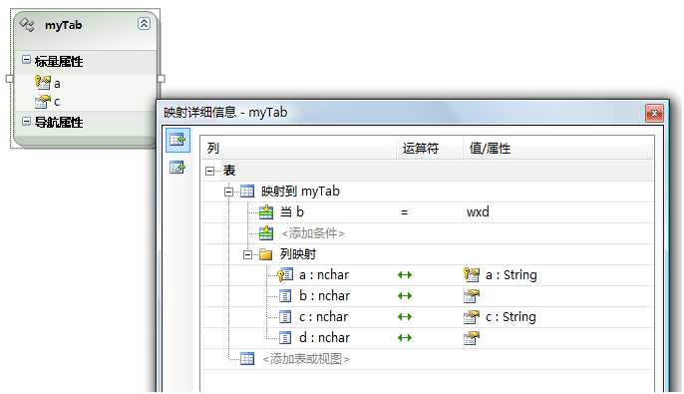Click <添加表或视图> to add table
684x394 pixels.
[x=306, y=359]
